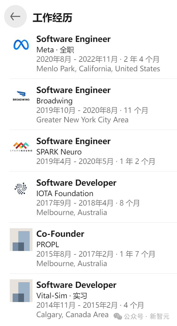Open the Co-Founder position title
This screenshot has height=326, width=177.
[60, 234]
